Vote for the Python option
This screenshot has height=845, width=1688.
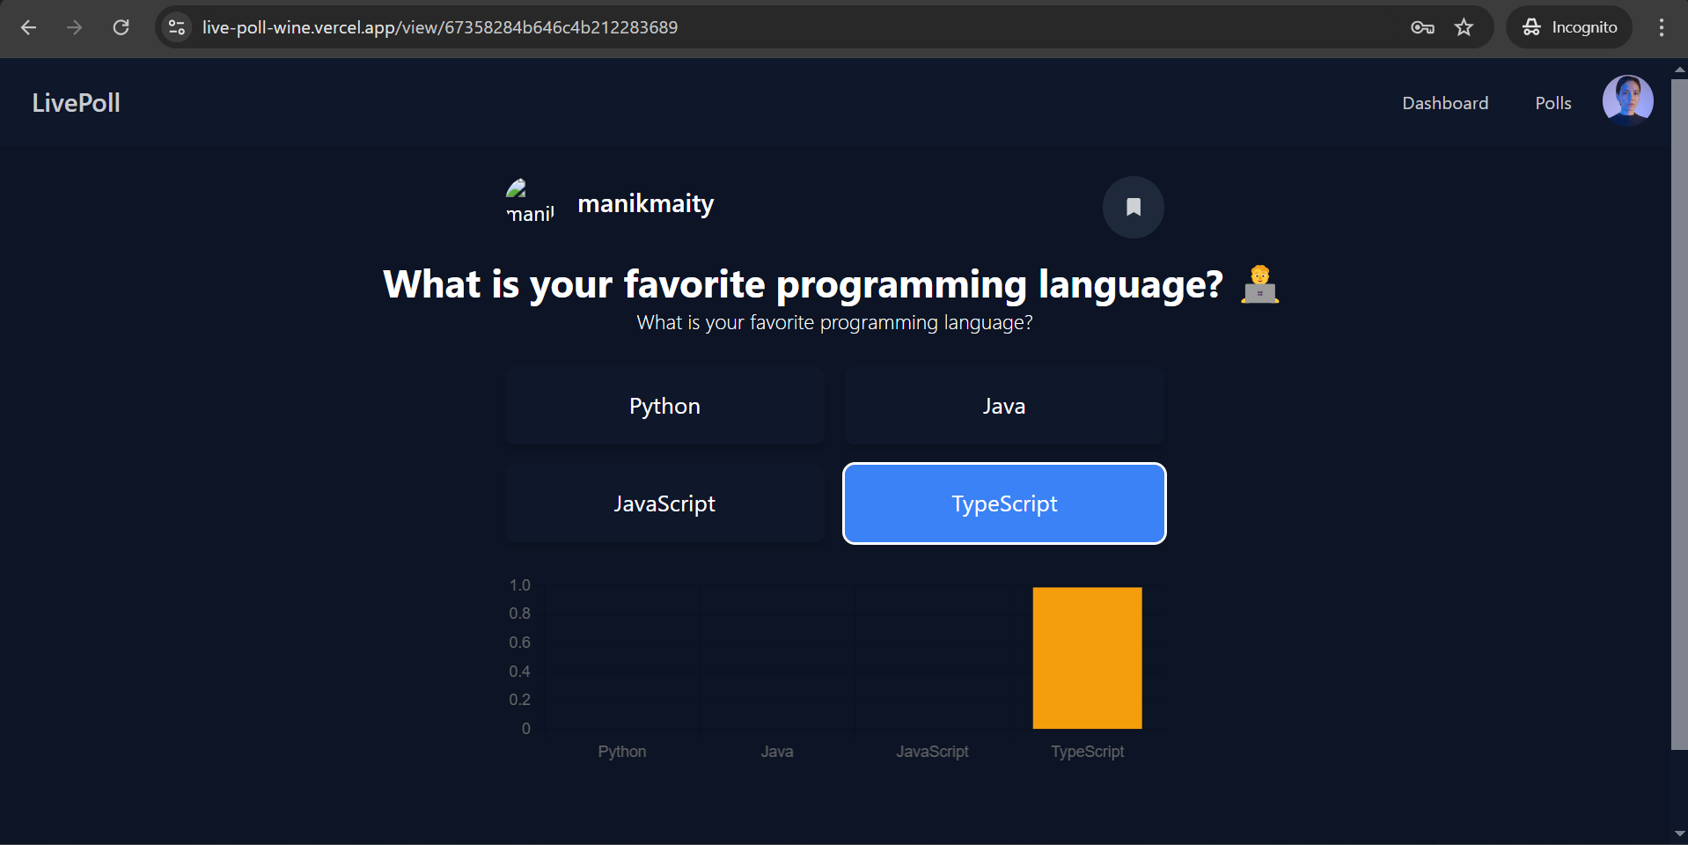coord(664,406)
